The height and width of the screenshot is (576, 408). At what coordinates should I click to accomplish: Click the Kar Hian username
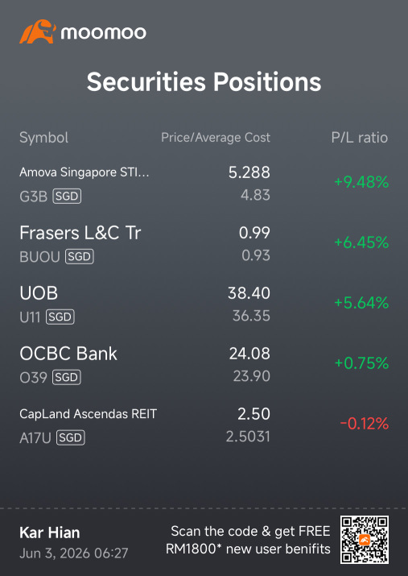click(x=50, y=532)
